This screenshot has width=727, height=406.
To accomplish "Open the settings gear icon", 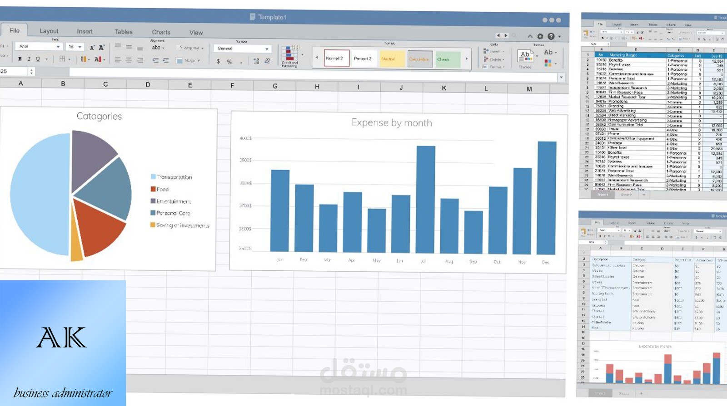I will point(540,36).
